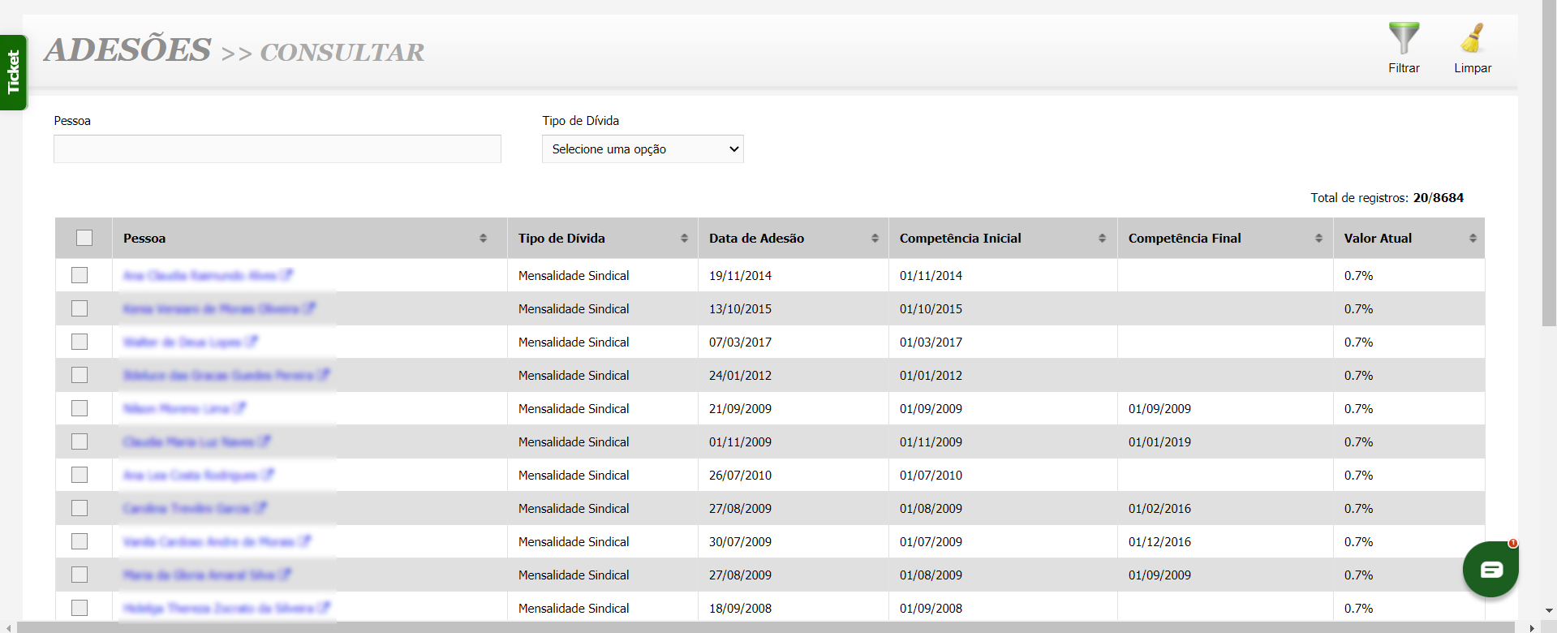Click the Pessoa text input field

point(277,149)
